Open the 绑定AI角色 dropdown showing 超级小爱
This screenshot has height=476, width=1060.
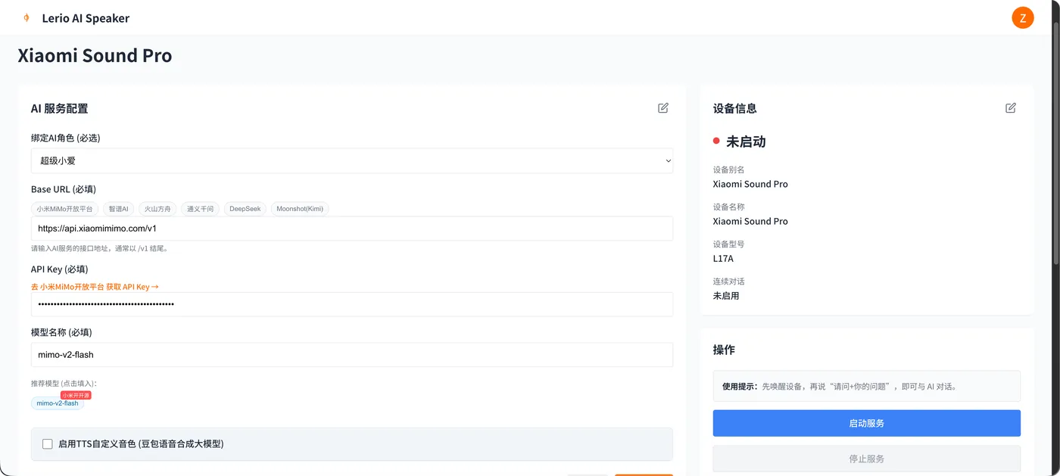pos(352,160)
